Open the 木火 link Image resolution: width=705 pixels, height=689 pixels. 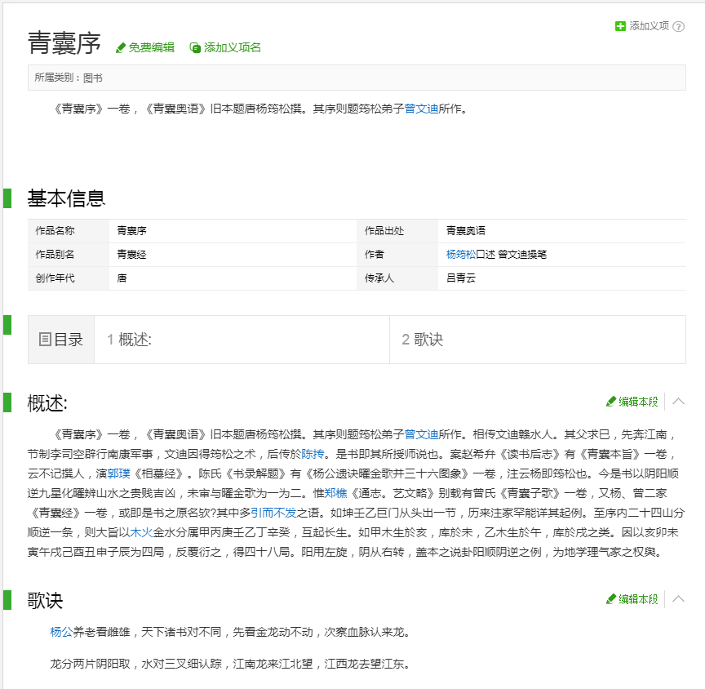coord(141,532)
